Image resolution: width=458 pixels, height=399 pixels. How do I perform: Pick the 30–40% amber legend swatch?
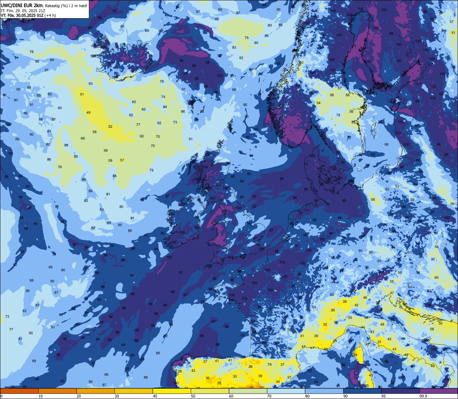tap(133, 391)
